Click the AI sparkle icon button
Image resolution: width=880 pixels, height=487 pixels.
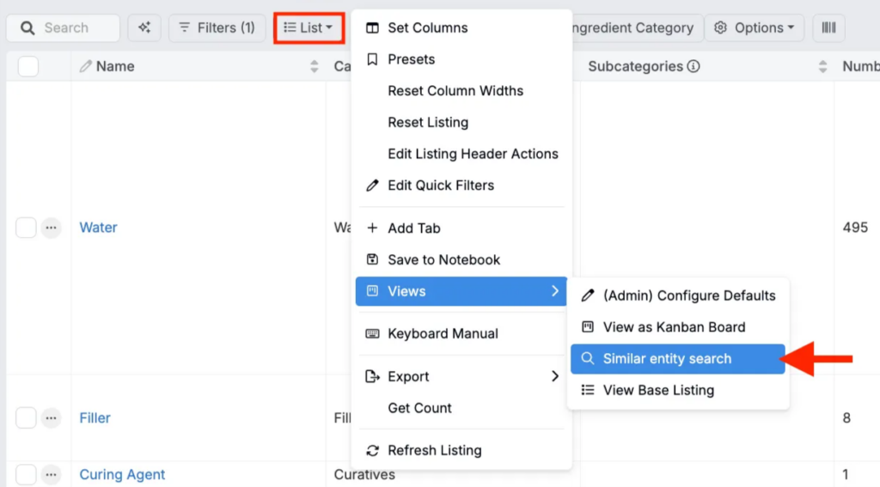pos(144,28)
